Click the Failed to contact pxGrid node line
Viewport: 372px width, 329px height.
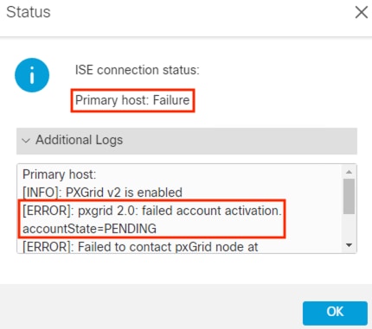(x=140, y=247)
